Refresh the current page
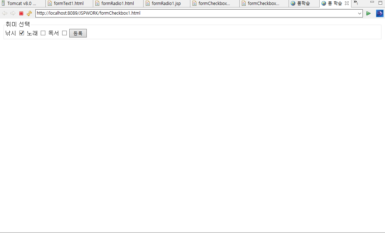 (x=29, y=13)
